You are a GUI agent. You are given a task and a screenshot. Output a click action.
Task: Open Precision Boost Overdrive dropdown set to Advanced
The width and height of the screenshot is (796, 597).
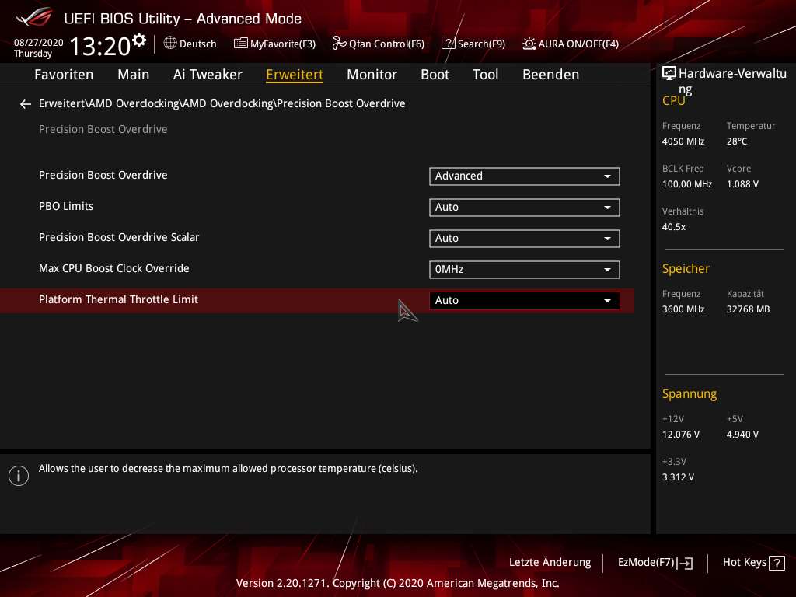pos(525,176)
